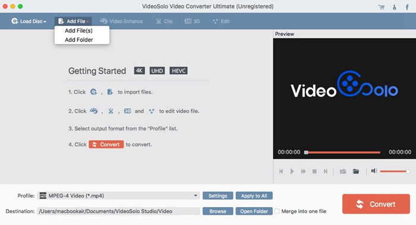The width and height of the screenshot is (416, 225).
Task: Choose Add File(s) from the menu
Action: [x=79, y=31]
